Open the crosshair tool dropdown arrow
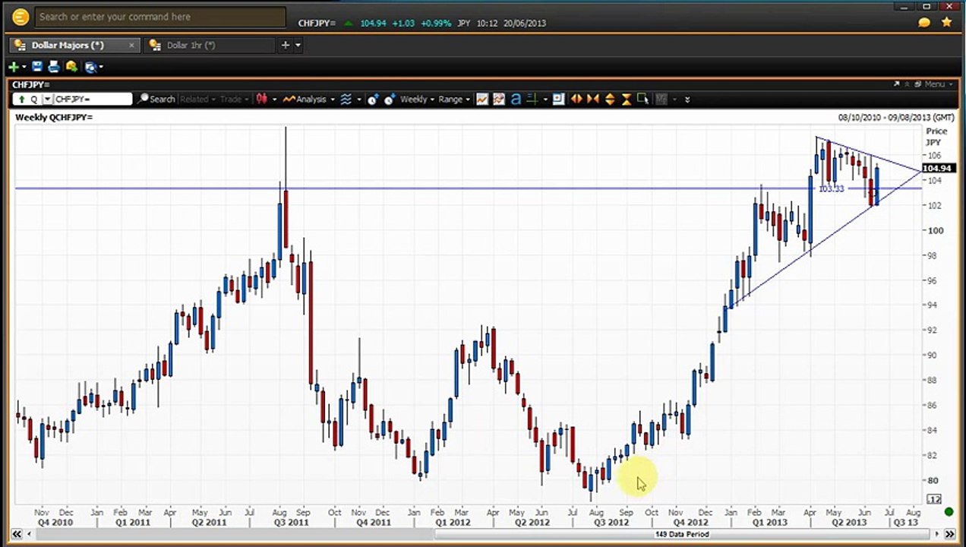This screenshot has width=966, height=547. coord(545,99)
